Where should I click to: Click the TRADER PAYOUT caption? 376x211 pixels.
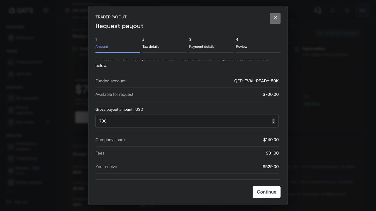pyautogui.click(x=111, y=17)
